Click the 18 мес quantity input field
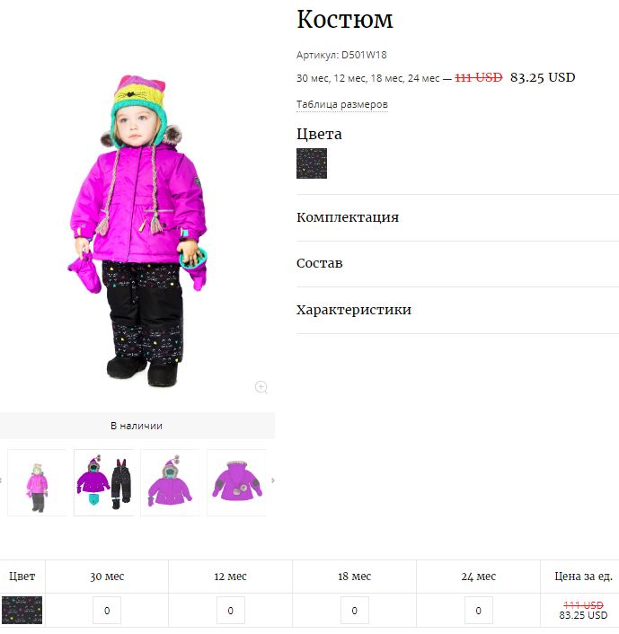 click(354, 610)
